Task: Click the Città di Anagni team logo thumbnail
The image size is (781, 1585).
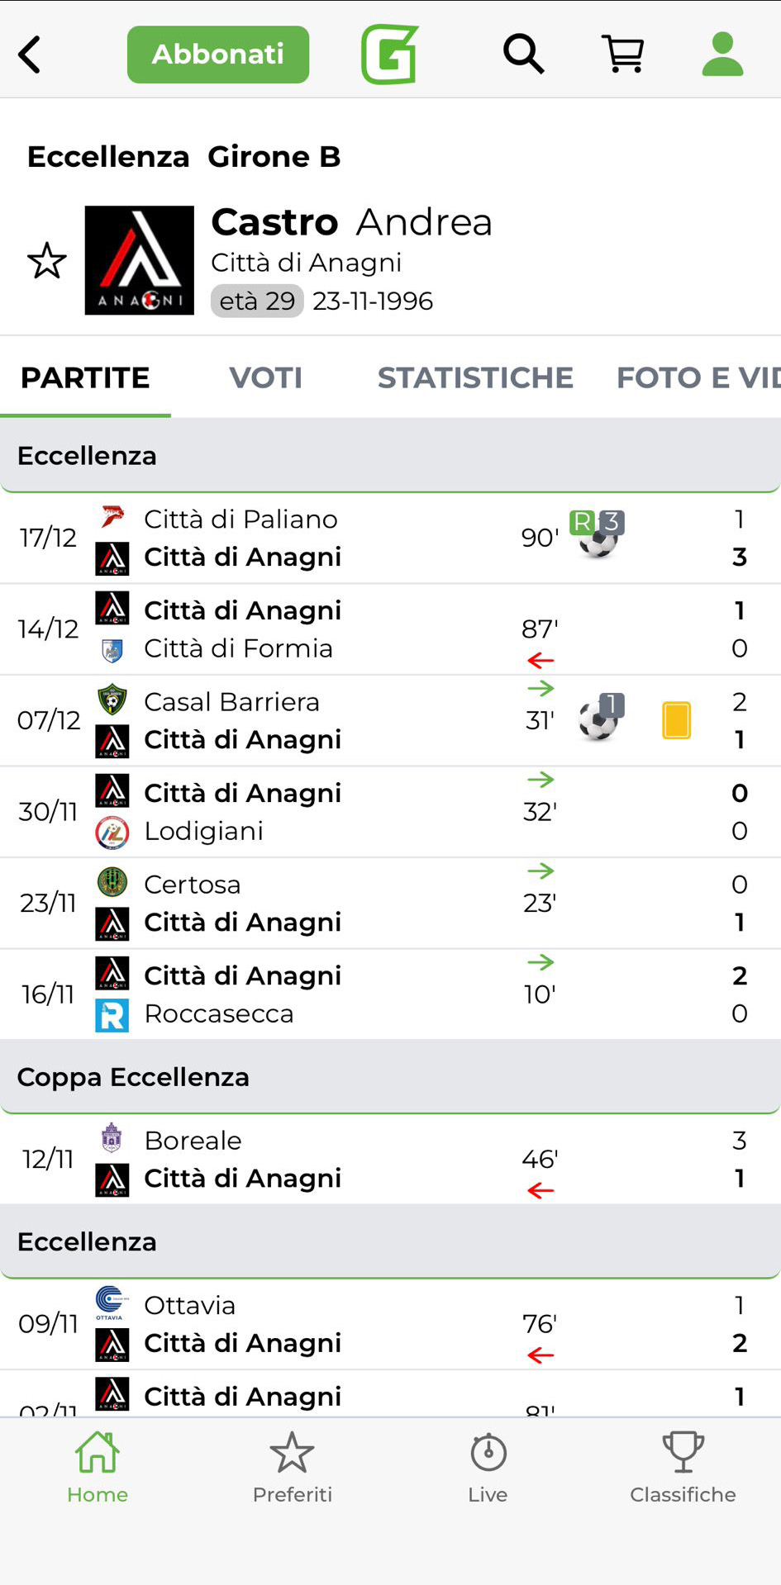Action: coord(140,261)
